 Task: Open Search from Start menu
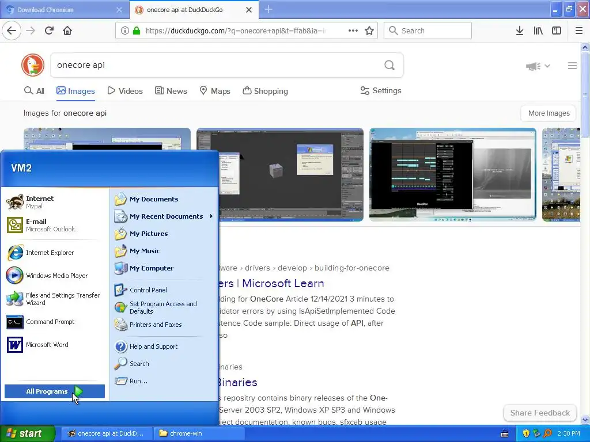tap(164, 364)
